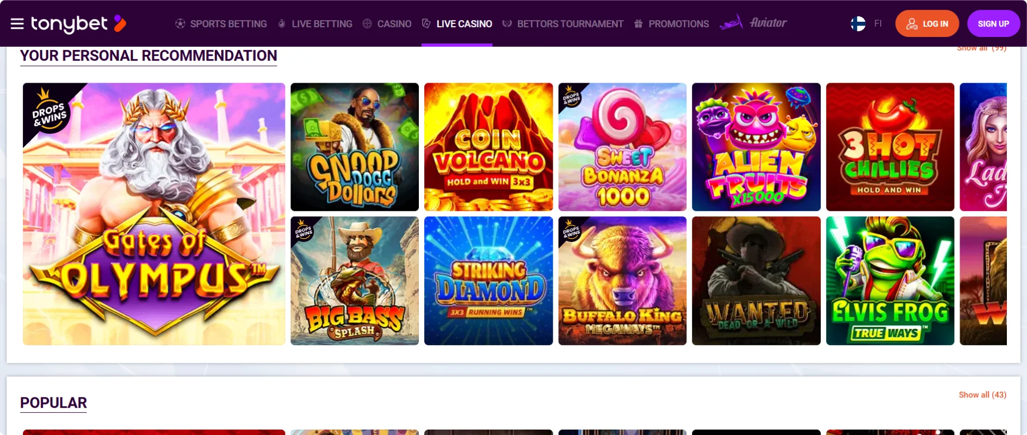The image size is (1027, 435).
Task: Open the Casino tab
Action: point(387,24)
